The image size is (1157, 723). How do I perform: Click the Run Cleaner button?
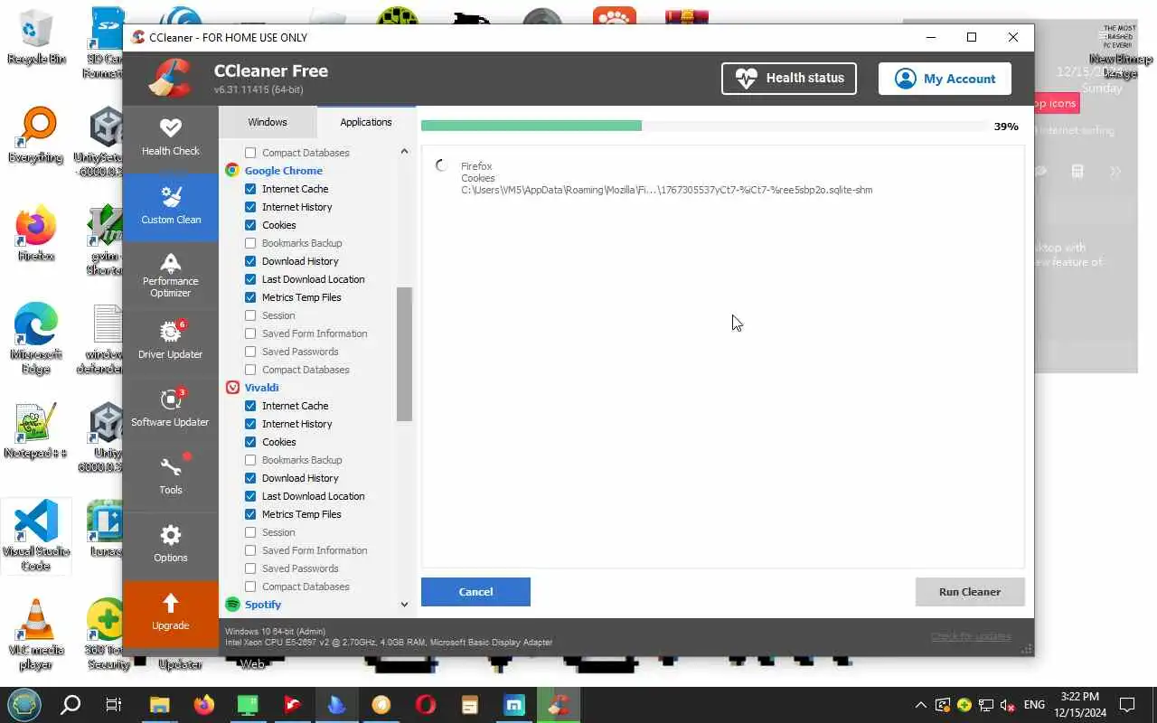(970, 592)
